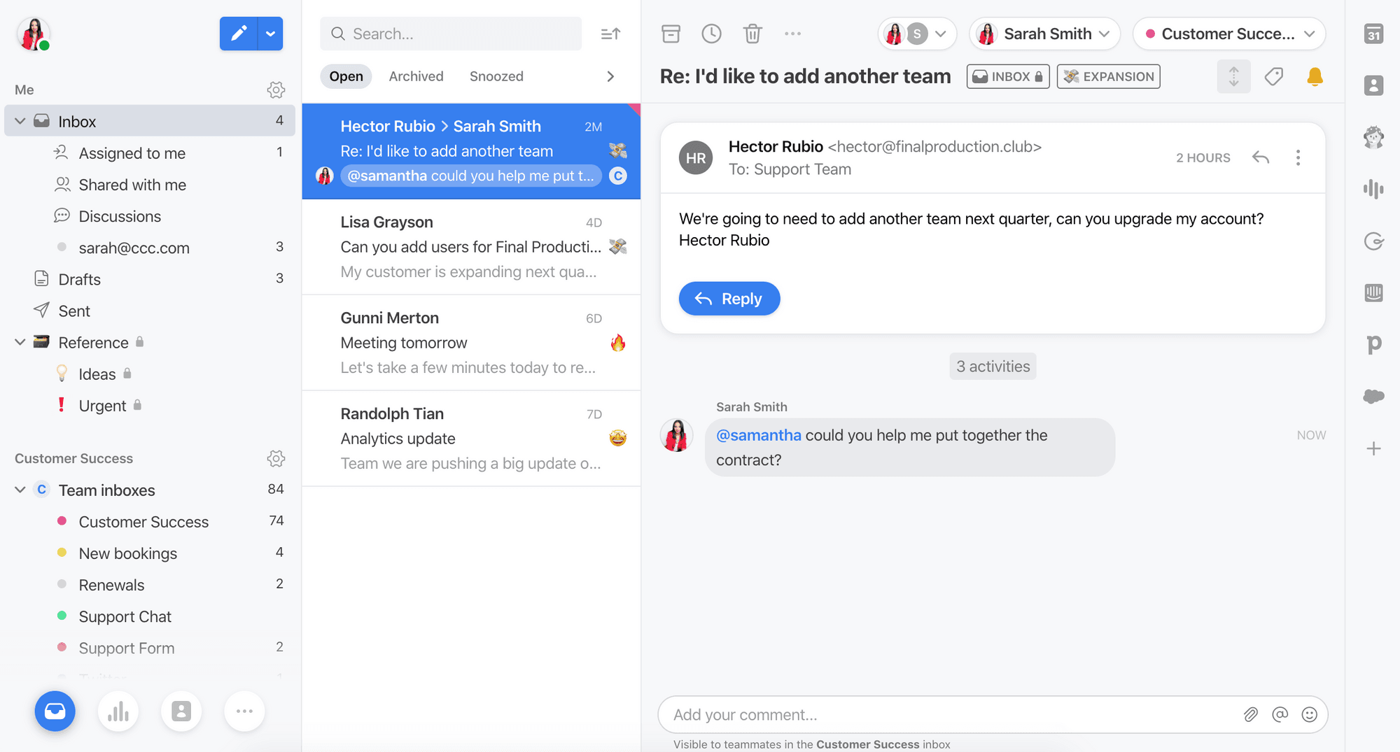The height and width of the screenshot is (752, 1400).
Task: Delete the conversation with the trash icon
Action: click(752, 34)
